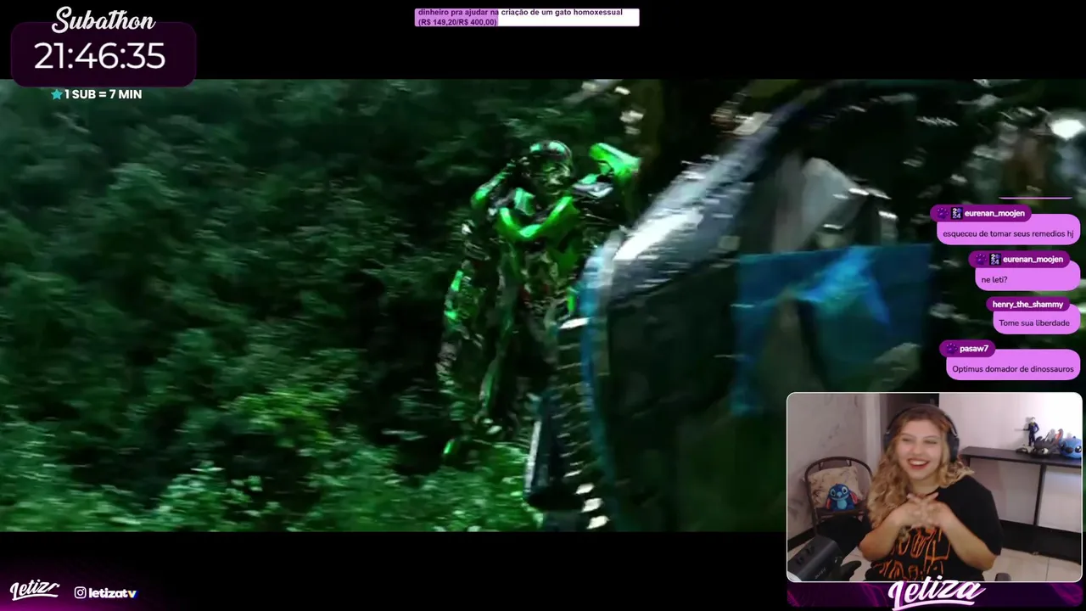Click the Instagram icon at bottom left
The image size is (1086, 611).
tap(80, 593)
